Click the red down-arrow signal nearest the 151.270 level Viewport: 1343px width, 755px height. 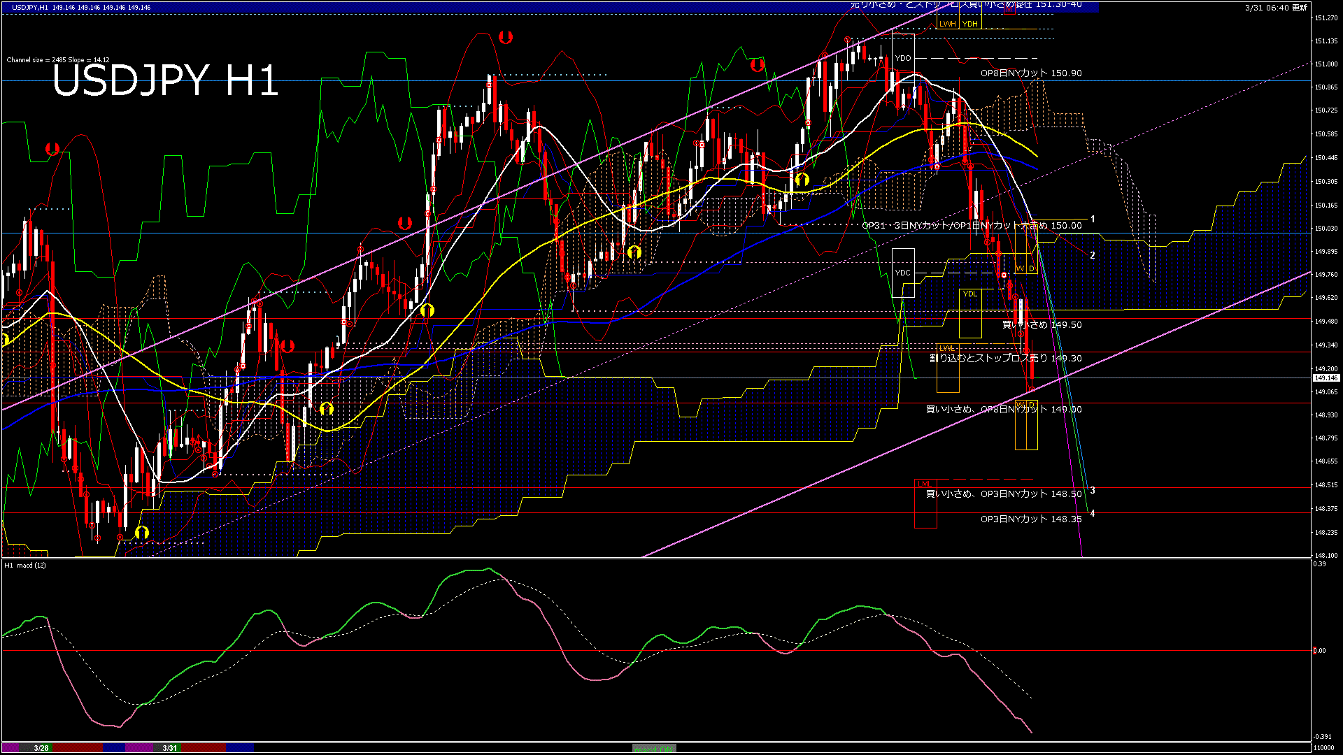505,37
